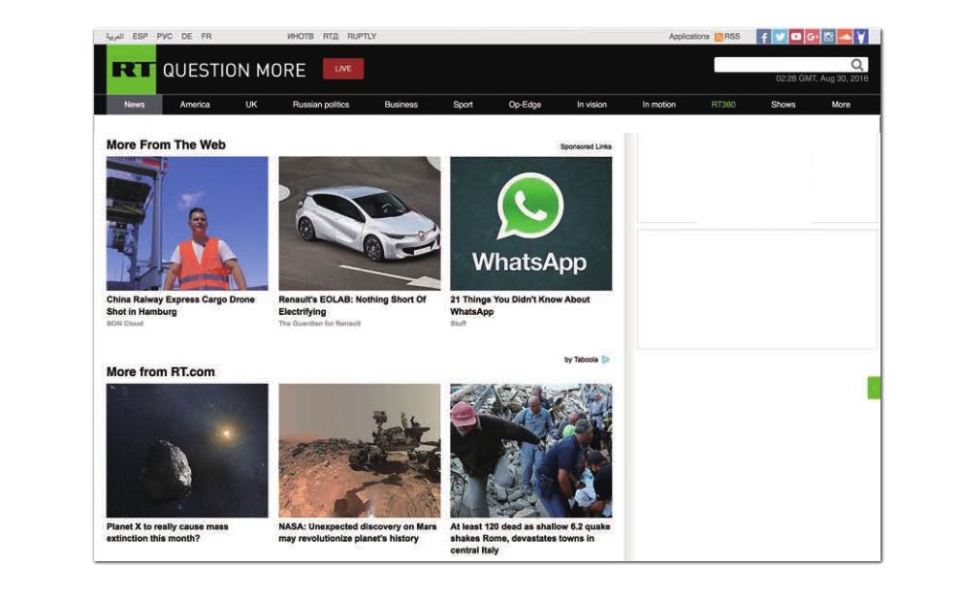Open the Renault EOLAB car thumbnail
Screen dimensions: 960x596
coord(360,223)
